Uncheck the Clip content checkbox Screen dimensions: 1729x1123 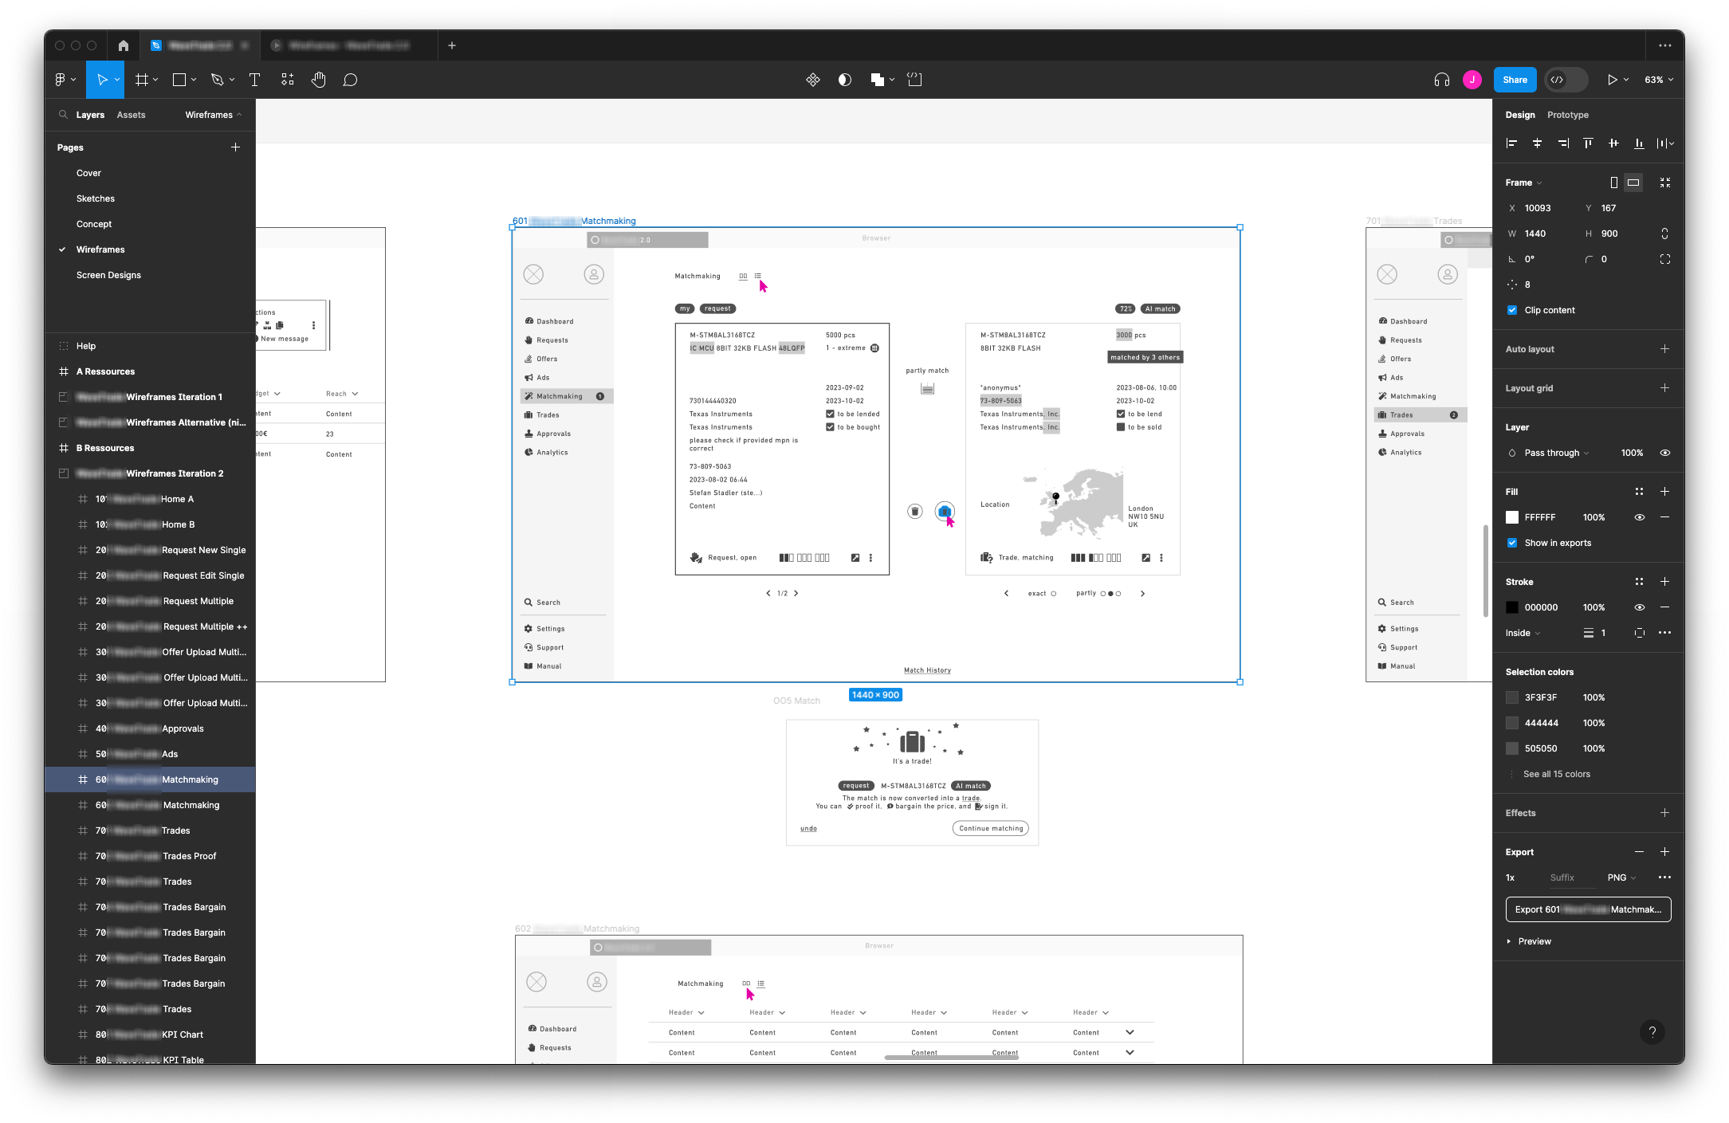1511,310
